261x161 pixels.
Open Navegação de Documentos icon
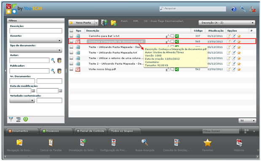[19, 143]
